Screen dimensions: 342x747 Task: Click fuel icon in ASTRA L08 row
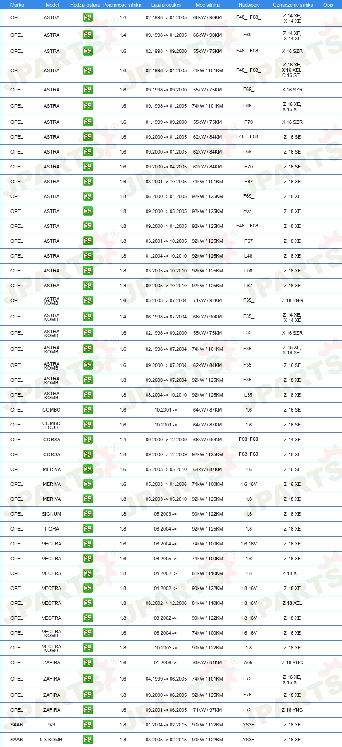click(87, 271)
